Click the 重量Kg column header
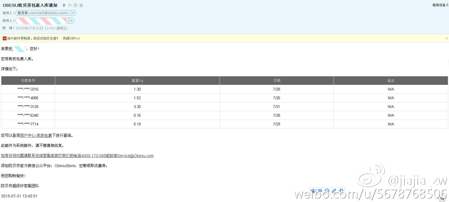The height and width of the screenshot is (202, 449). point(137,81)
